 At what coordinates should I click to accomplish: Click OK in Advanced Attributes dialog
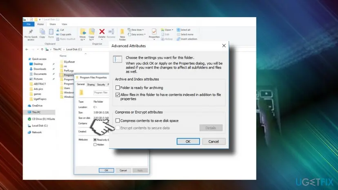click(x=188, y=141)
